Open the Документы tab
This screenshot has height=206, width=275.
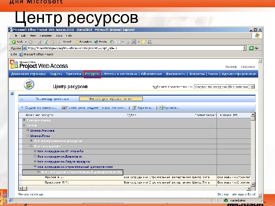(175, 74)
